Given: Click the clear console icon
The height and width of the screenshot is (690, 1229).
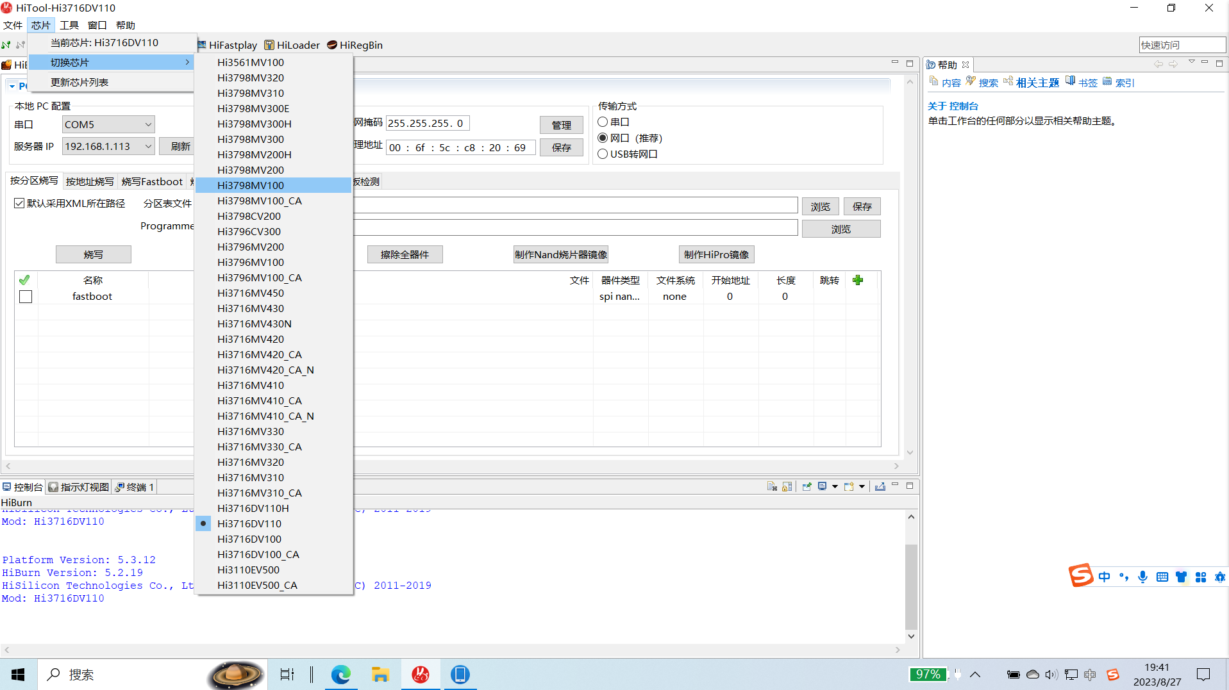Looking at the screenshot, I should (772, 486).
